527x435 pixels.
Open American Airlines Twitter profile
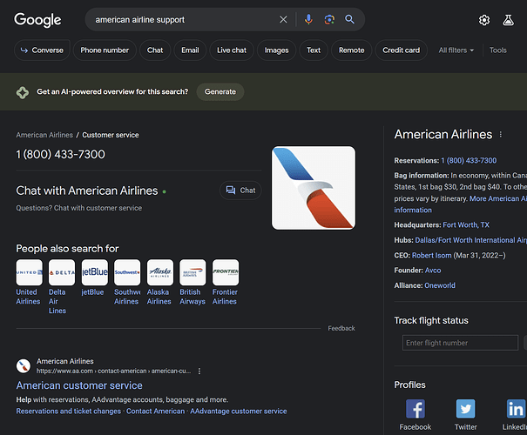point(466,410)
